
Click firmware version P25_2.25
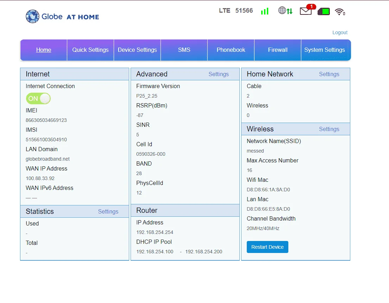point(146,96)
